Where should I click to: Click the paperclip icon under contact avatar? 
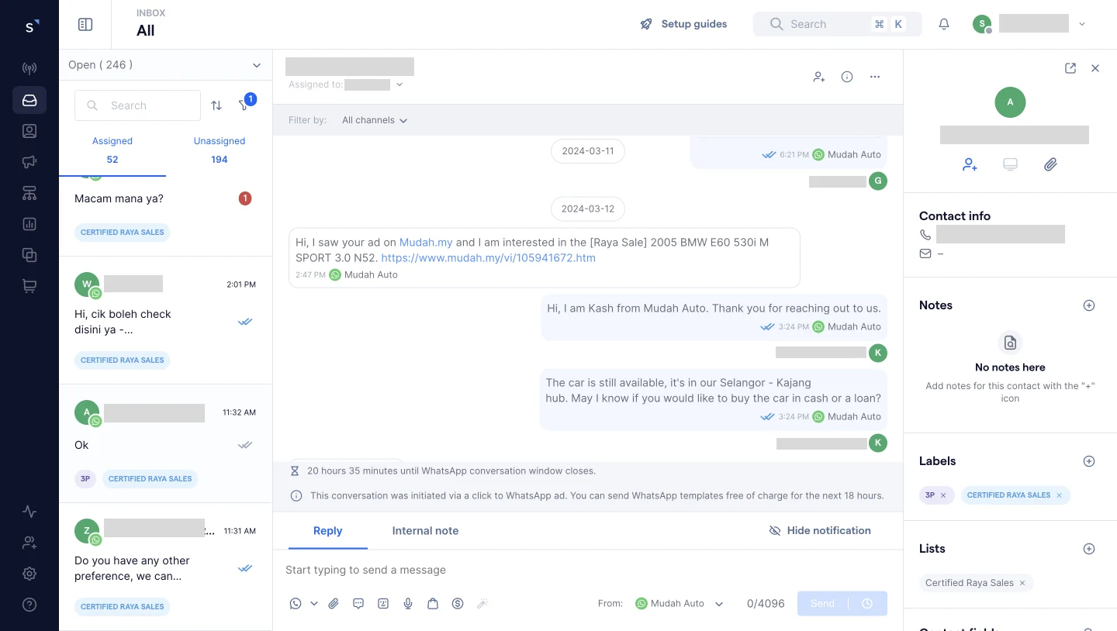pyautogui.click(x=1050, y=164)
